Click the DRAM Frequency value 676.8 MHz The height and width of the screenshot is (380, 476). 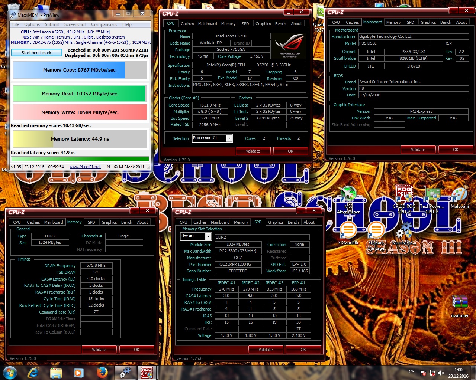pos(96,266)
